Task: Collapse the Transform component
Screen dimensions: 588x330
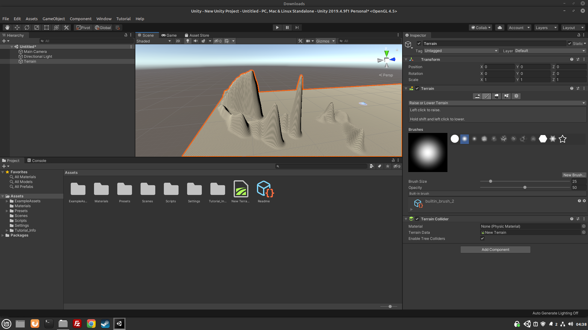Action: pos(406,60)
